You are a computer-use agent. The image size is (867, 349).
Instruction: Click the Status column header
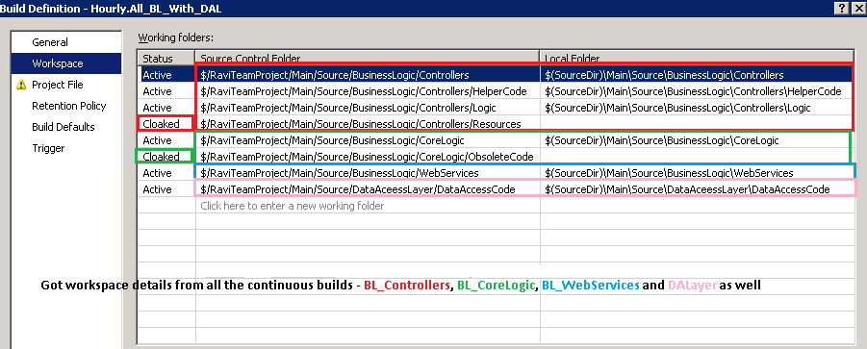click(x=166, y=59)
